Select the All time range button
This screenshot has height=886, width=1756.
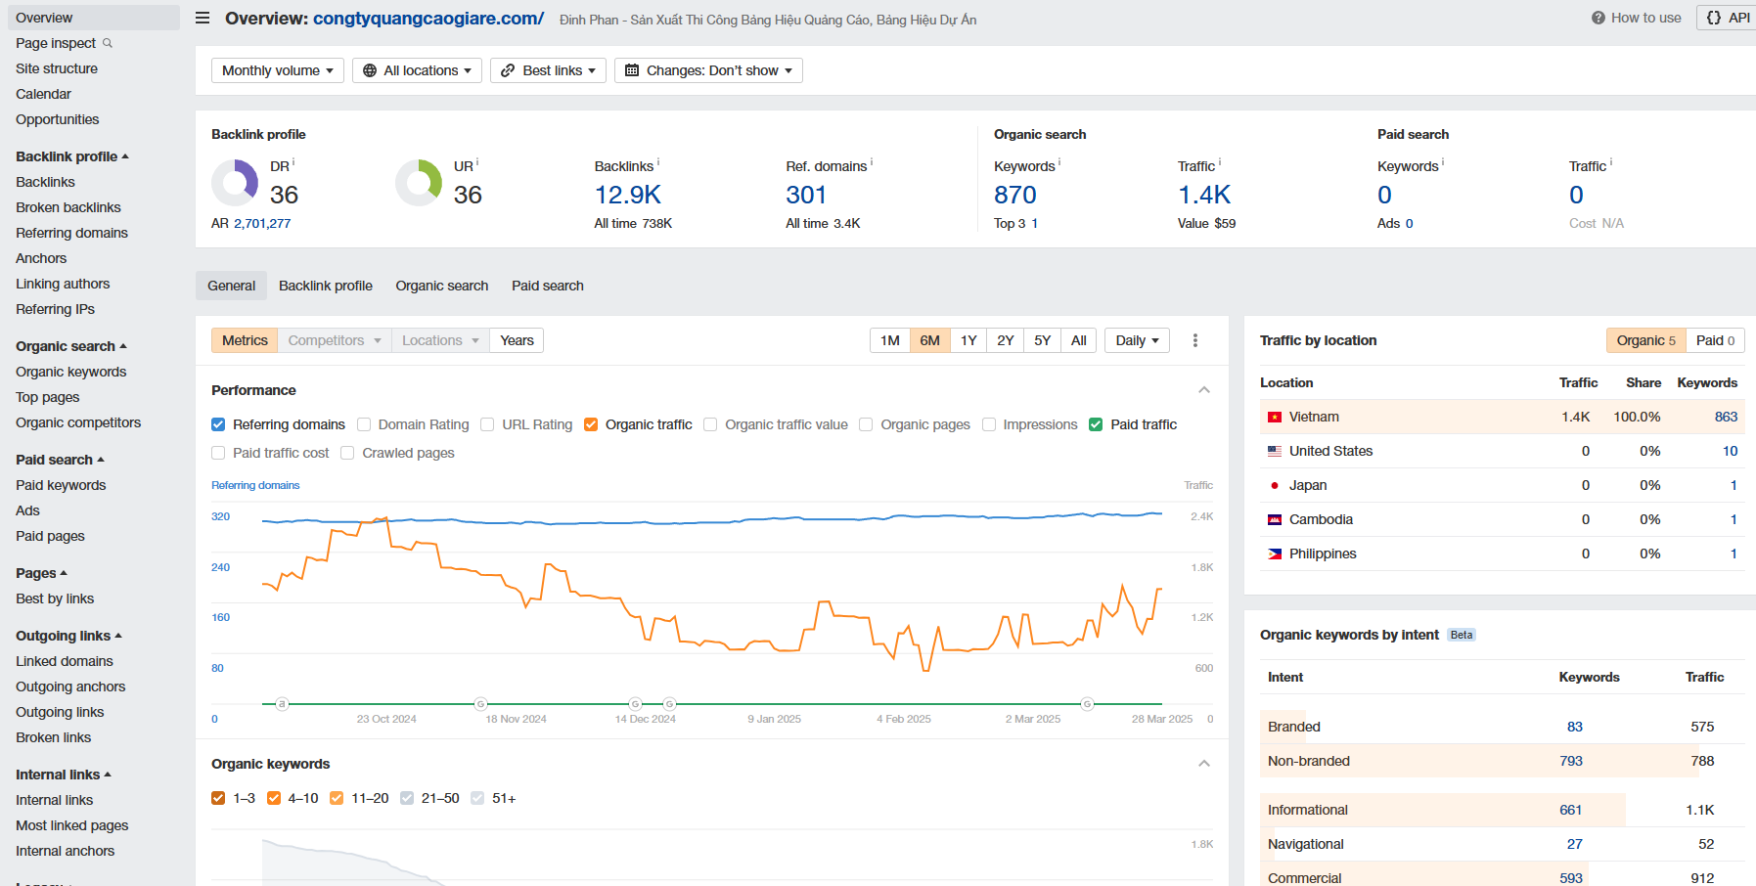tap(1079, 340)
